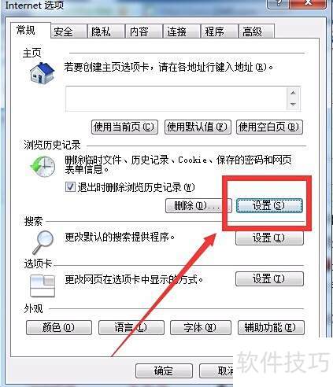Click the 使用当前页 button
Viewport: 333px width, 387px height.
[124, 127]
